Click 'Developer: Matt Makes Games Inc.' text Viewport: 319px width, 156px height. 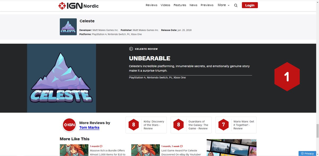click(99, 30)
